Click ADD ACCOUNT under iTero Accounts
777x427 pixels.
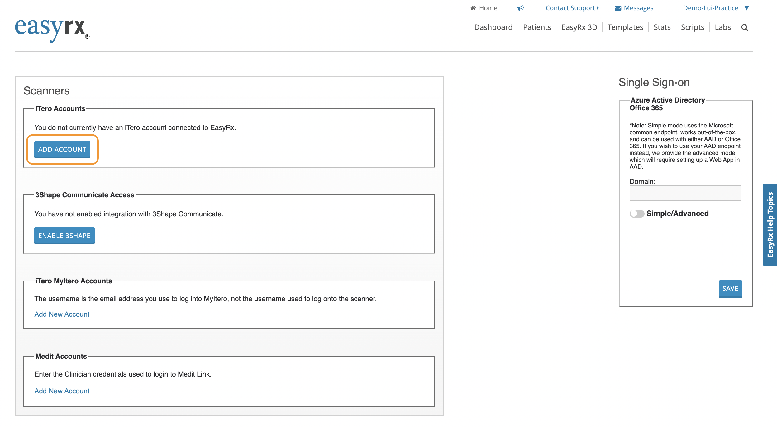pos(62,150)
